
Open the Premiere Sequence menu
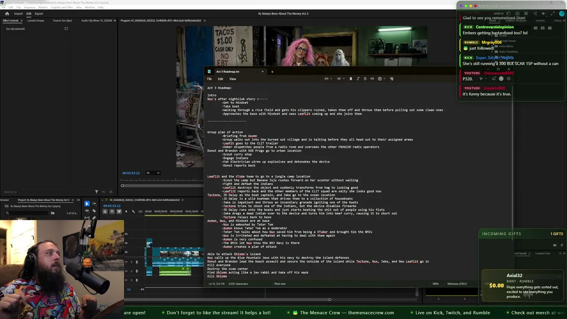click(30, 8)
